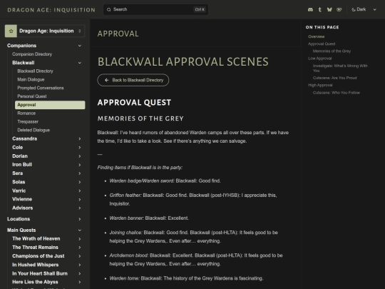
Task: Open the Bluesky butterfly icon
Action: (x=329, y=9)
